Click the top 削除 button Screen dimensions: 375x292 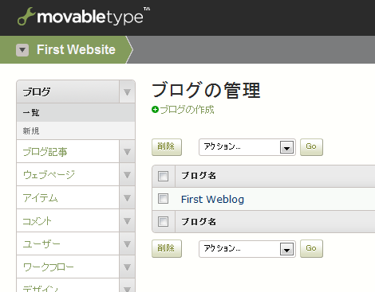[x=167, y=147]
